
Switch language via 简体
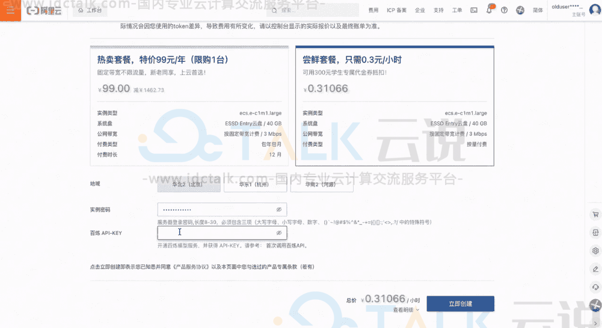[538, 10]
